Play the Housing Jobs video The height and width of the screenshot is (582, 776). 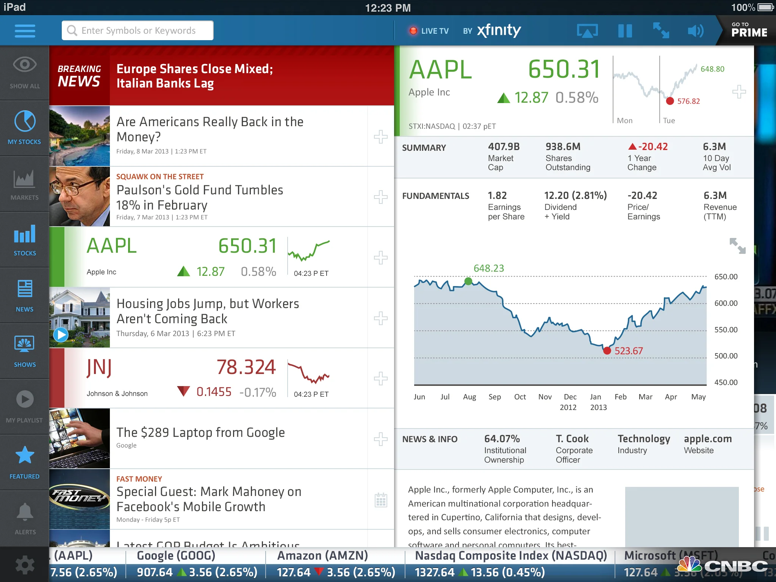pyautogui.click(x=61, y=335)
